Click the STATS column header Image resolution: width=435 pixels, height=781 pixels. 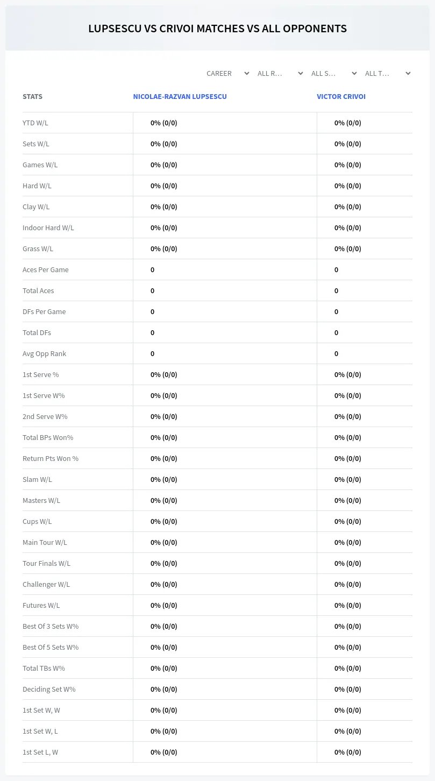tap(32, 96)
